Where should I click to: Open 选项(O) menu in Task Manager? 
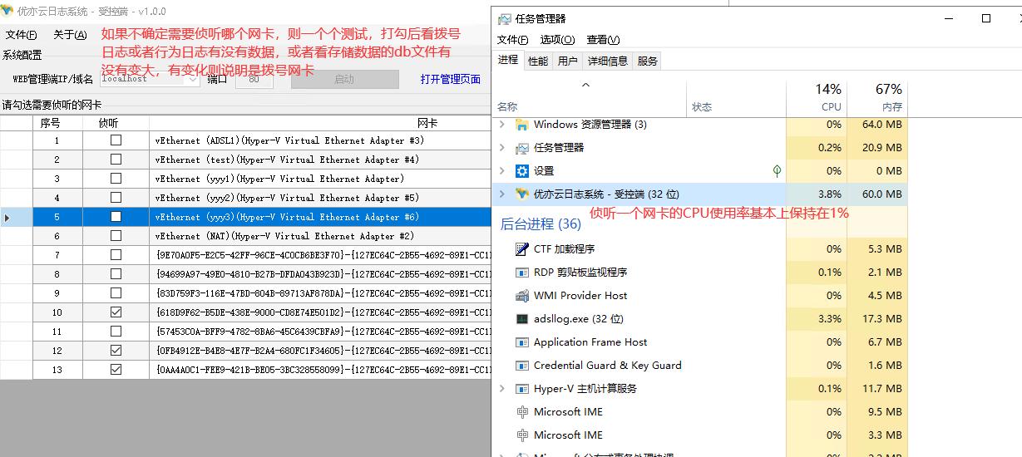[x=557, y=40]
